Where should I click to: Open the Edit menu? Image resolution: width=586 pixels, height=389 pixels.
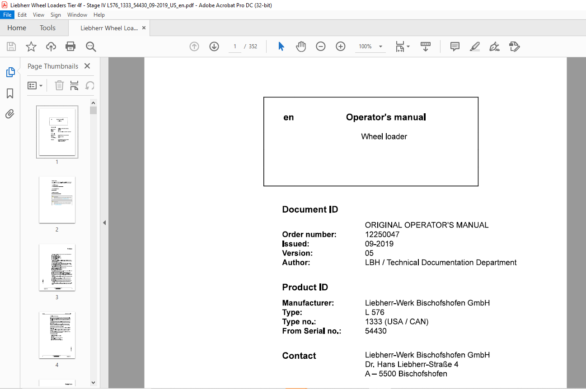[22, 15]
